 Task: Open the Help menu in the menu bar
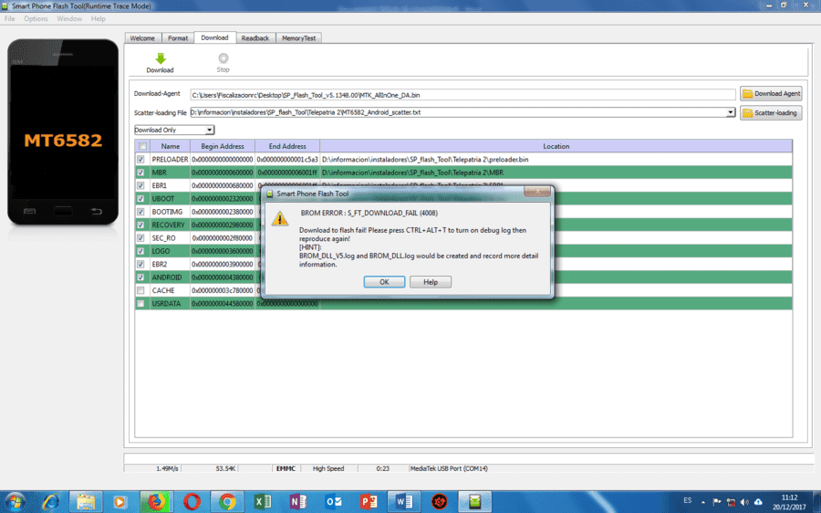click(x=98, y=19)
